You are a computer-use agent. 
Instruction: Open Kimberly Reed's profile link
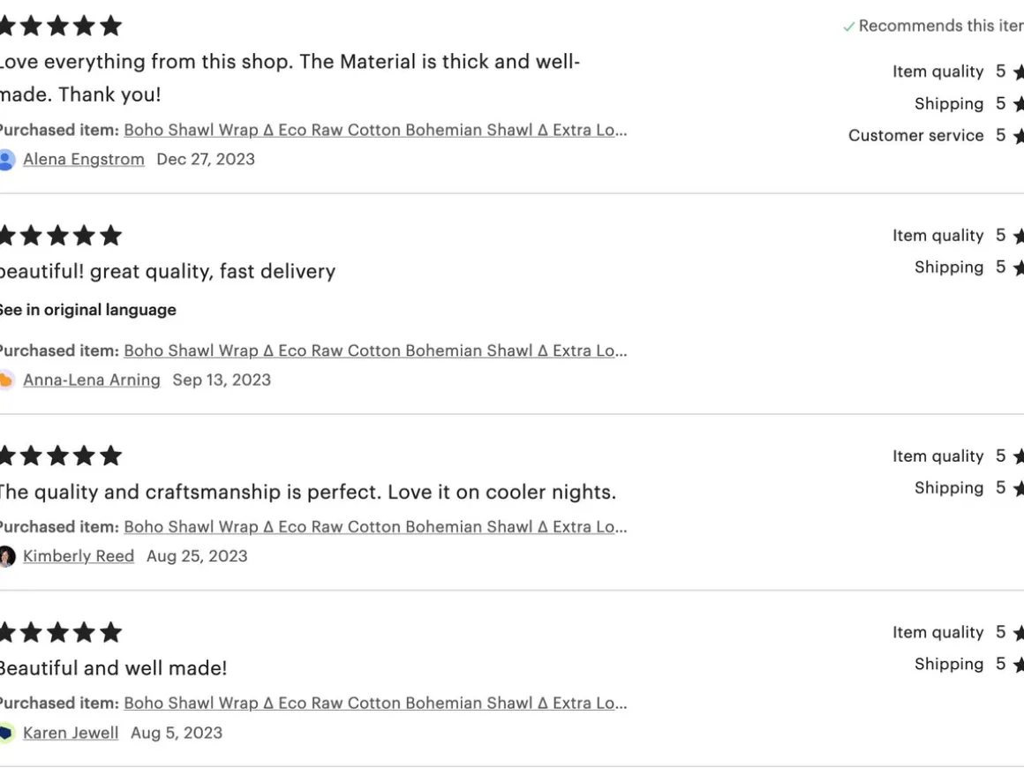[79, 556]
